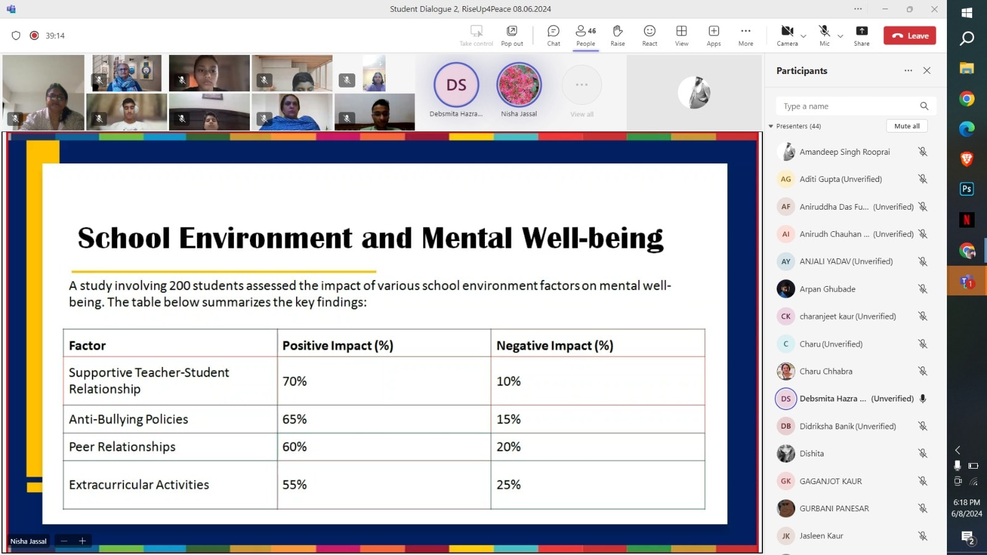Open the More actions menu
This screenshot has height=555, width=987.
tap(746, 35)
